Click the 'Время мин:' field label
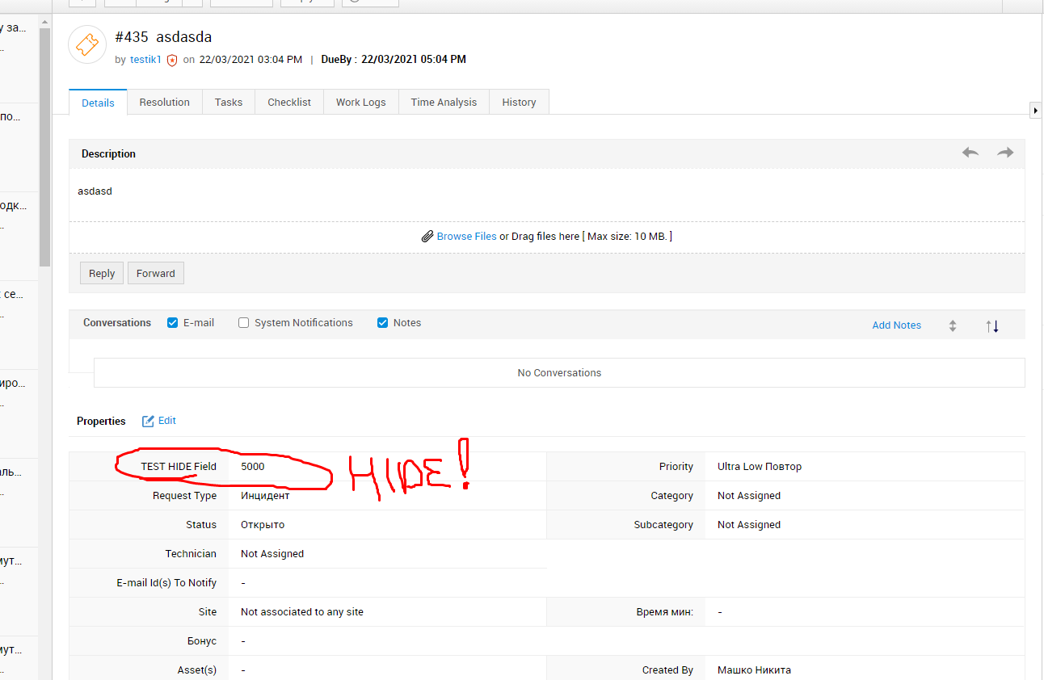The image size is (1044, 680). pos(665,612)
